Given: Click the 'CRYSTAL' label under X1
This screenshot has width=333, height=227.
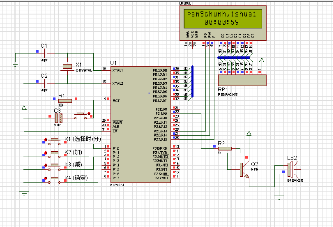Looking at the screenshot, I should click(84, 70).
